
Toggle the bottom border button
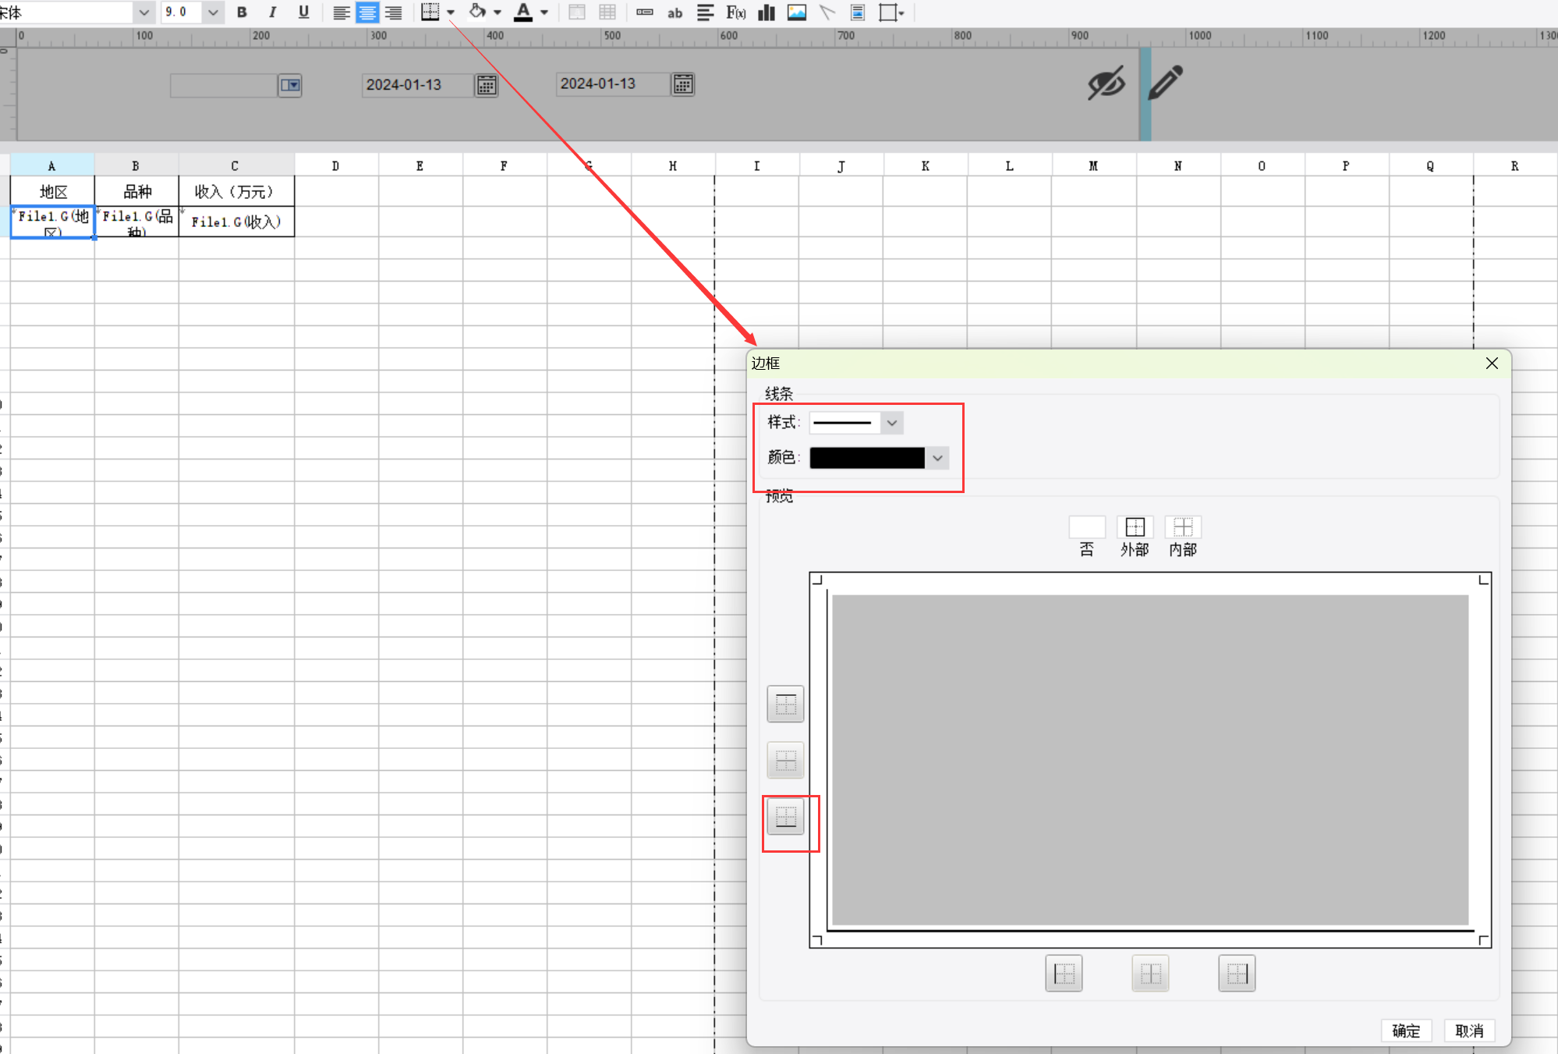tap(785, 817)
